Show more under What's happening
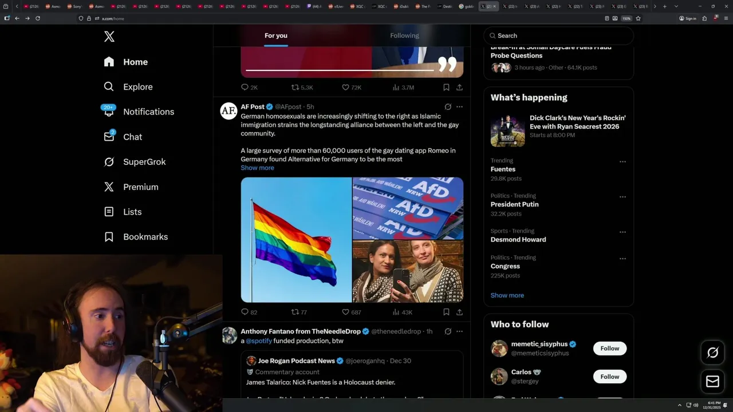Image resolution: width=733 pixels, height=412 pixels. [x=507, y=295]
